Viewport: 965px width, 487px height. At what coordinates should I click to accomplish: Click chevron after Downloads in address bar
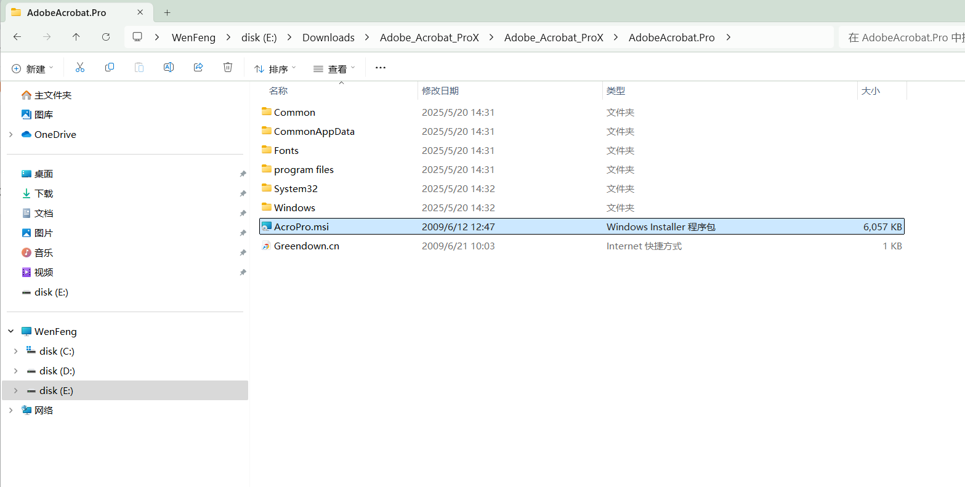pyautogui.click(x=367, y=37)
